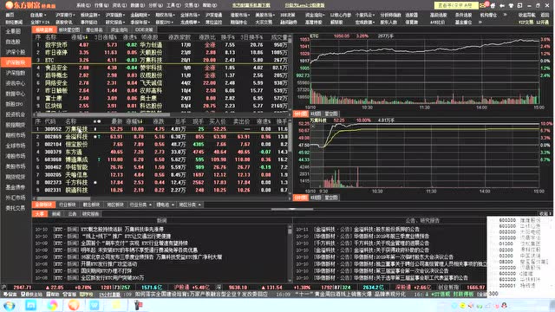Click 客服 icon in bottom status bar
The image size is (555, 312).
pyautogui.click(x=69, y=295)
